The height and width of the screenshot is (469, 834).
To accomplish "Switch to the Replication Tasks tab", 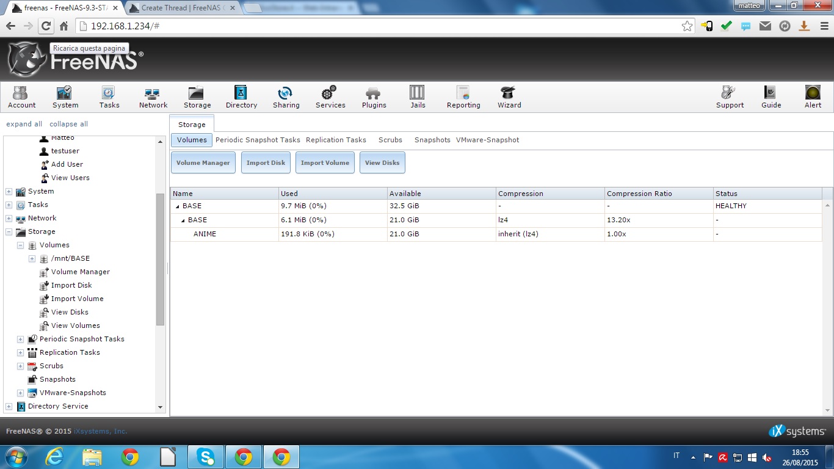I will (x=336, y=140).
